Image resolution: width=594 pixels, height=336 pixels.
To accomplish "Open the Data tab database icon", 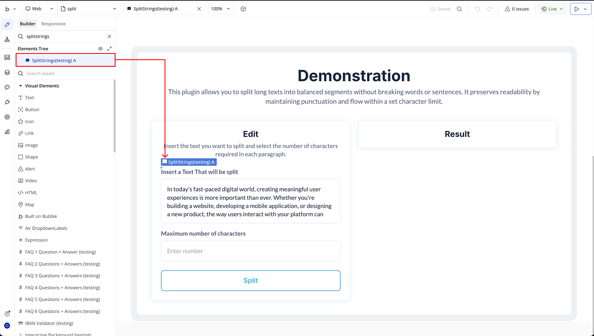I will tap(7, 72).
